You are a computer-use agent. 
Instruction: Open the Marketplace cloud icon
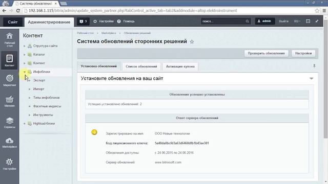[9, 143]
